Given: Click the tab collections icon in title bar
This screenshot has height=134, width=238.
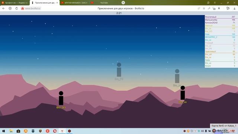Looking at the screenshot, I should pos(208,3).
